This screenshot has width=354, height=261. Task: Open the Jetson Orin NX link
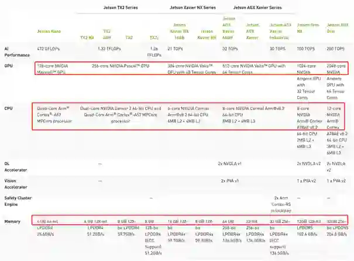(x=308, y=28)
